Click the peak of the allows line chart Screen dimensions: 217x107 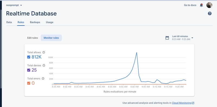click(x=137, y=52)
